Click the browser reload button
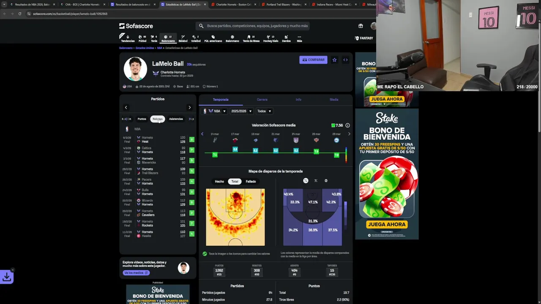Screen dimensions: 541x304 [19, 14]
